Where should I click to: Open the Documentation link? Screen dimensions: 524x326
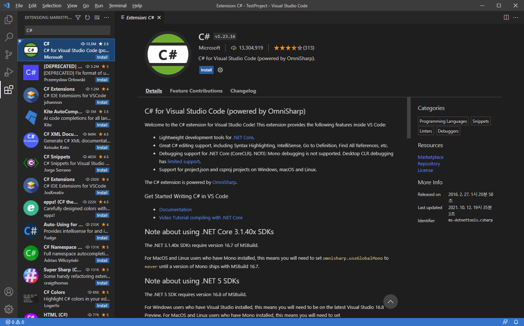175,209
